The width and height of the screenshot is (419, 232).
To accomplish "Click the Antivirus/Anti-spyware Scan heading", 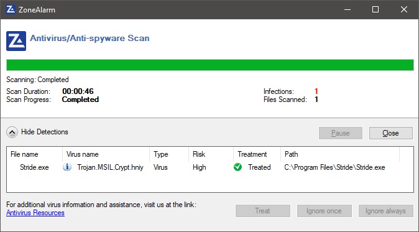I will (90, 38).
